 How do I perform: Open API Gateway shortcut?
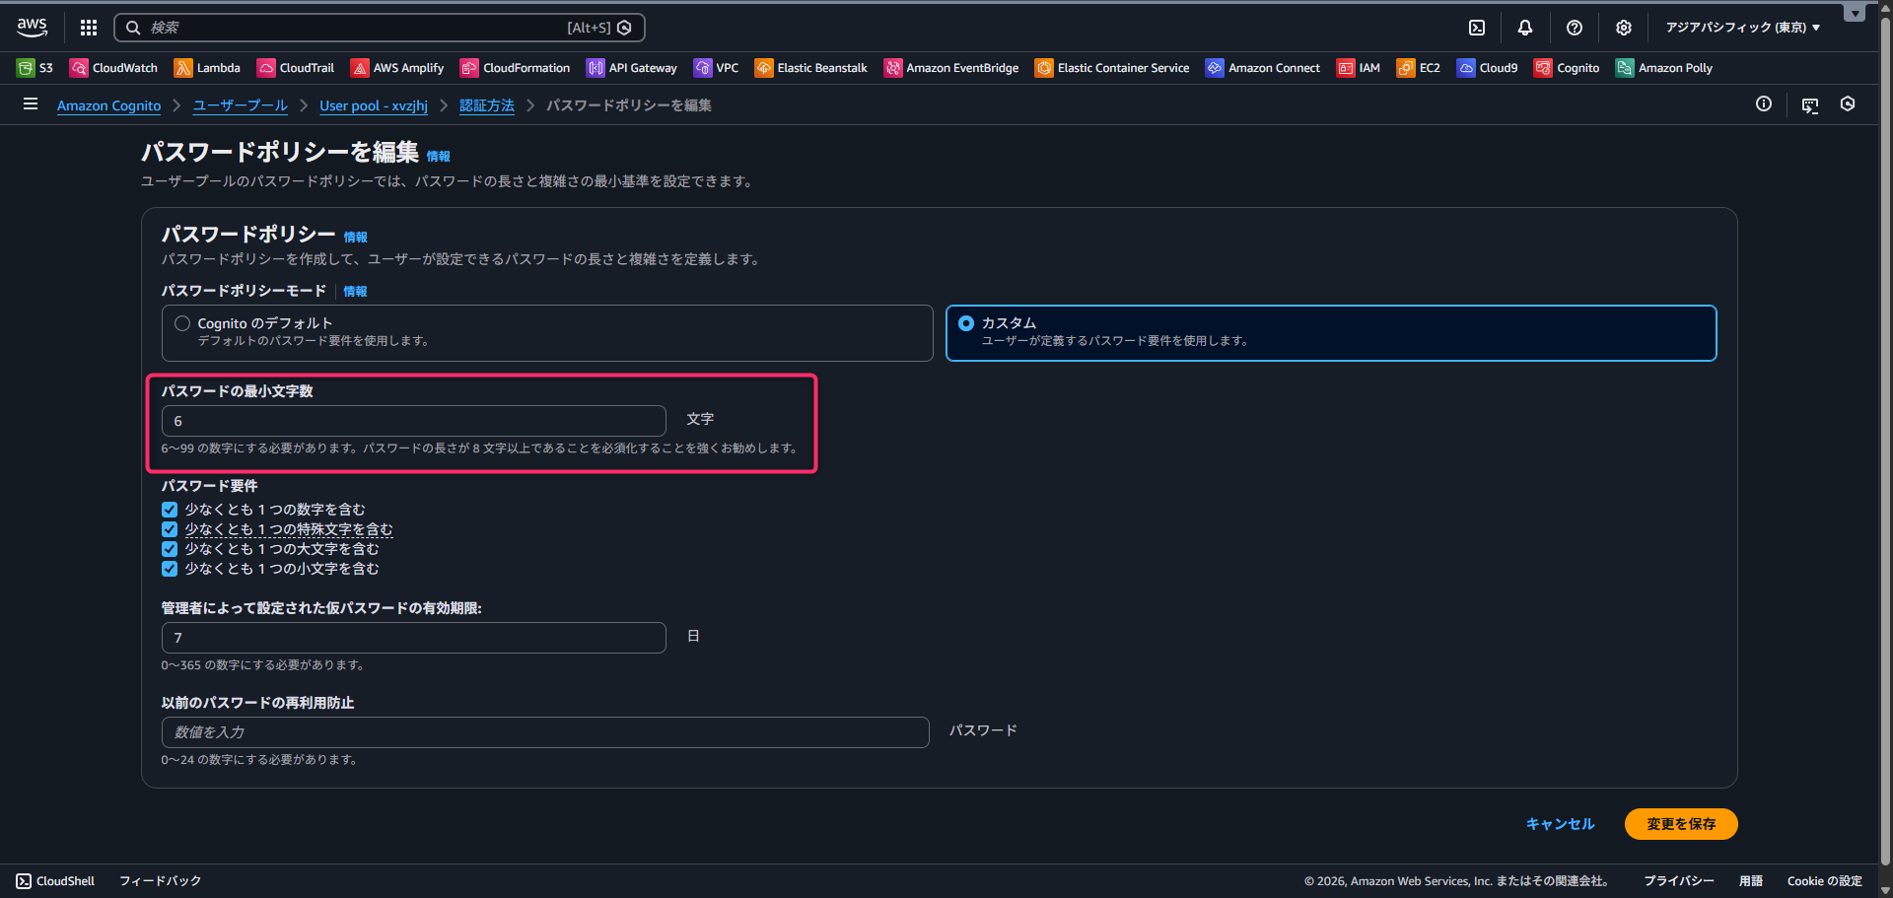click(x=632, y=68)
